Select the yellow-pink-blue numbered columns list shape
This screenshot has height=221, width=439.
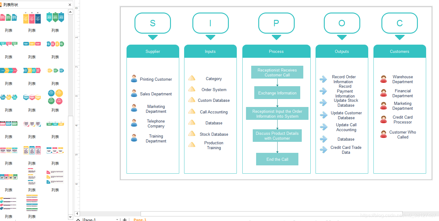tap(32, 18)
